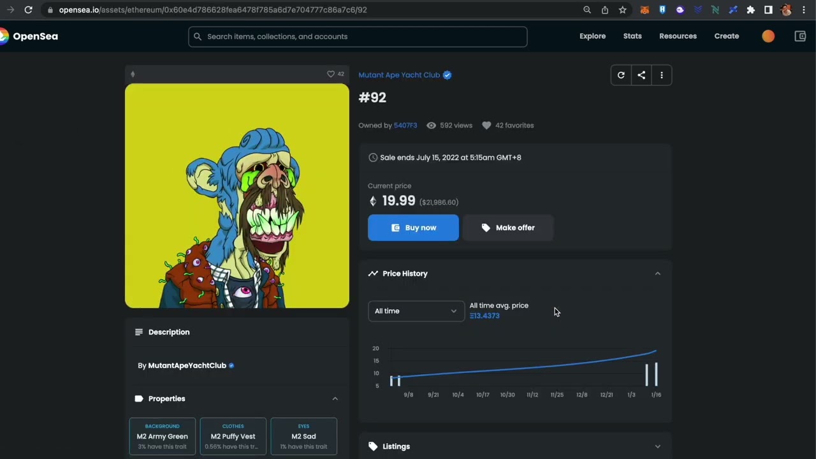Image resolution: width=816 pixels, height=459 pixels.
Task: Open the mutant ape NFT image
Action: 237,196
